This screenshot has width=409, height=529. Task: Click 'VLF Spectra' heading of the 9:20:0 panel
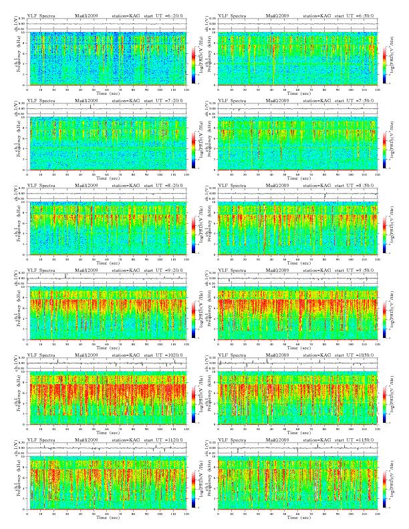point(41,271)
